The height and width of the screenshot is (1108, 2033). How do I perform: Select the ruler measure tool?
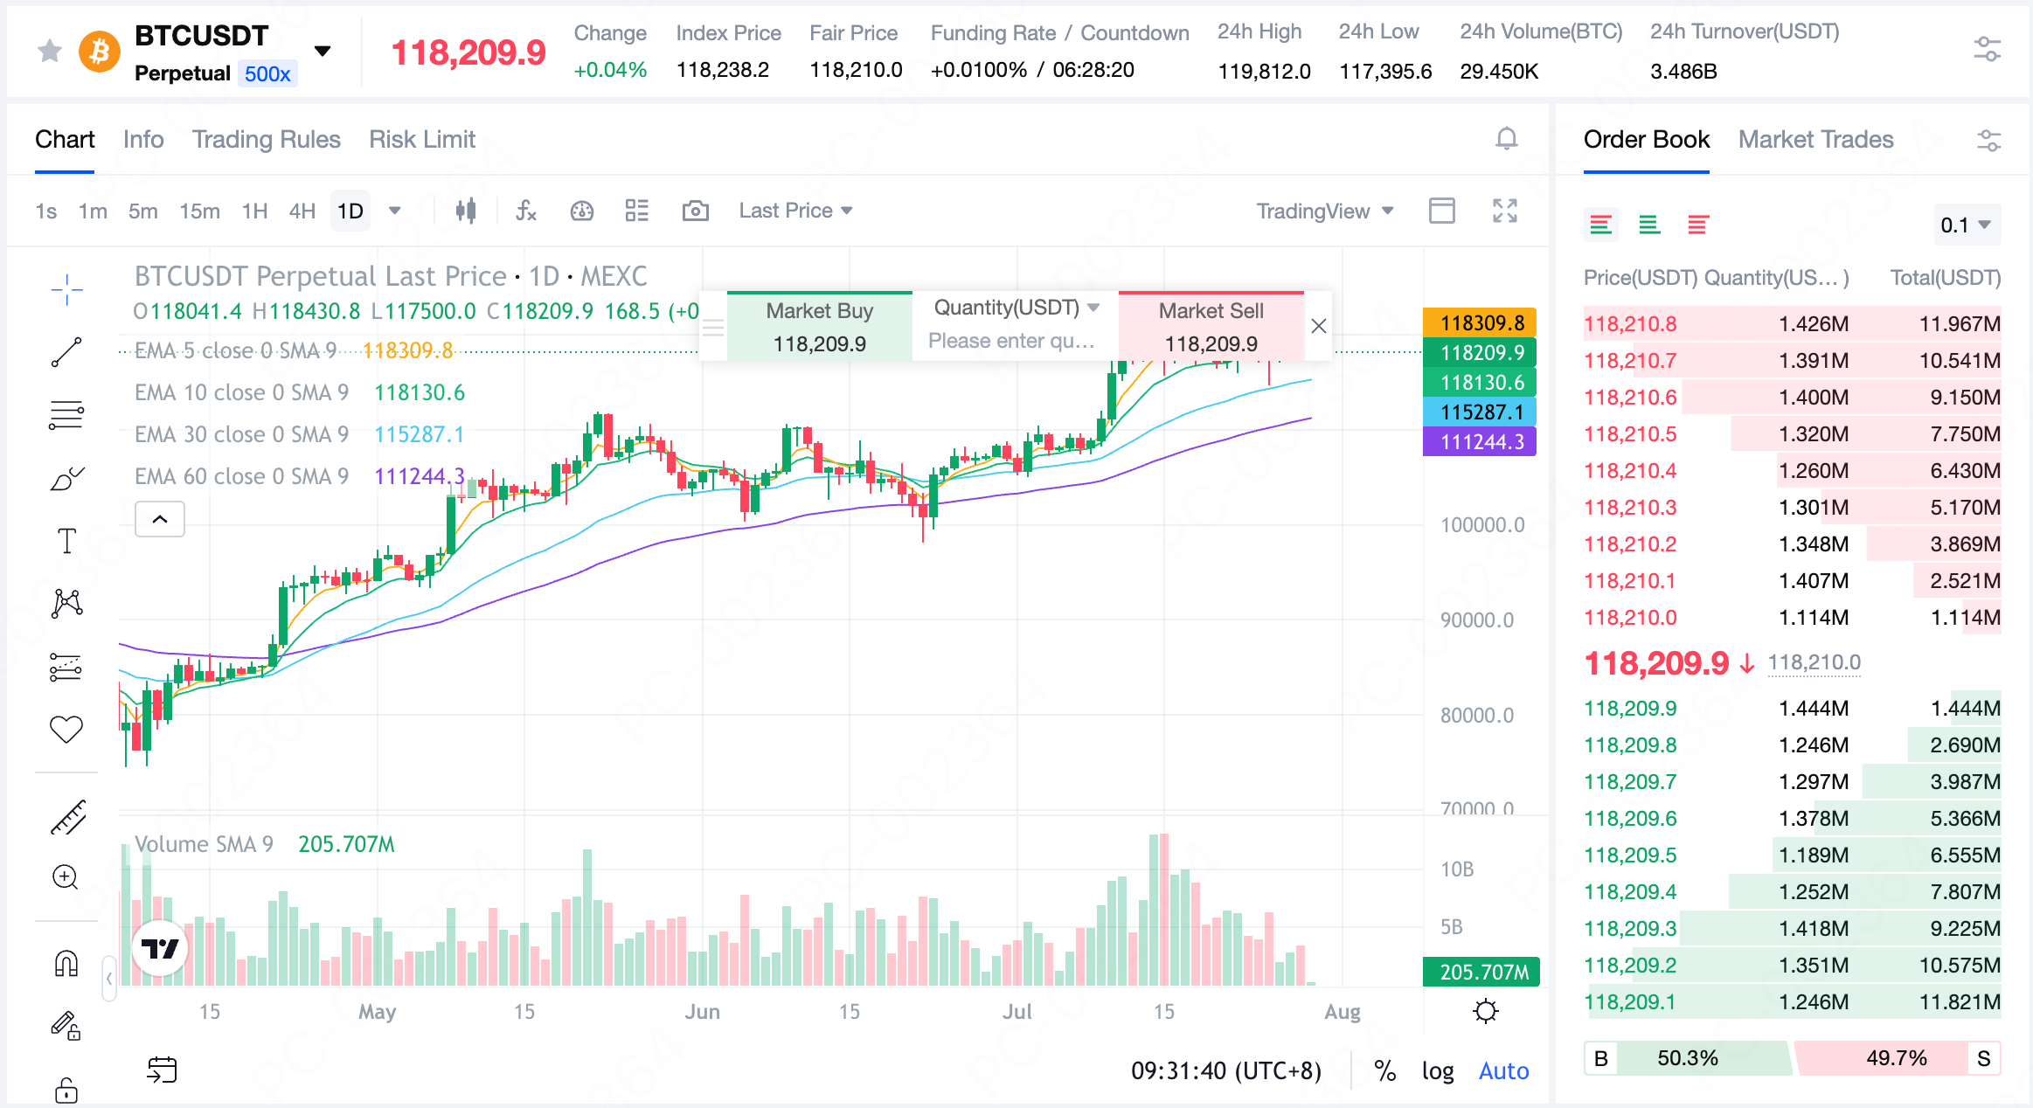[66, 817]
